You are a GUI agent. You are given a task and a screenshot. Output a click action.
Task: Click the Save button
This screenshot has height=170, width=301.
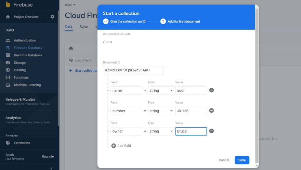tap(242, 160)
